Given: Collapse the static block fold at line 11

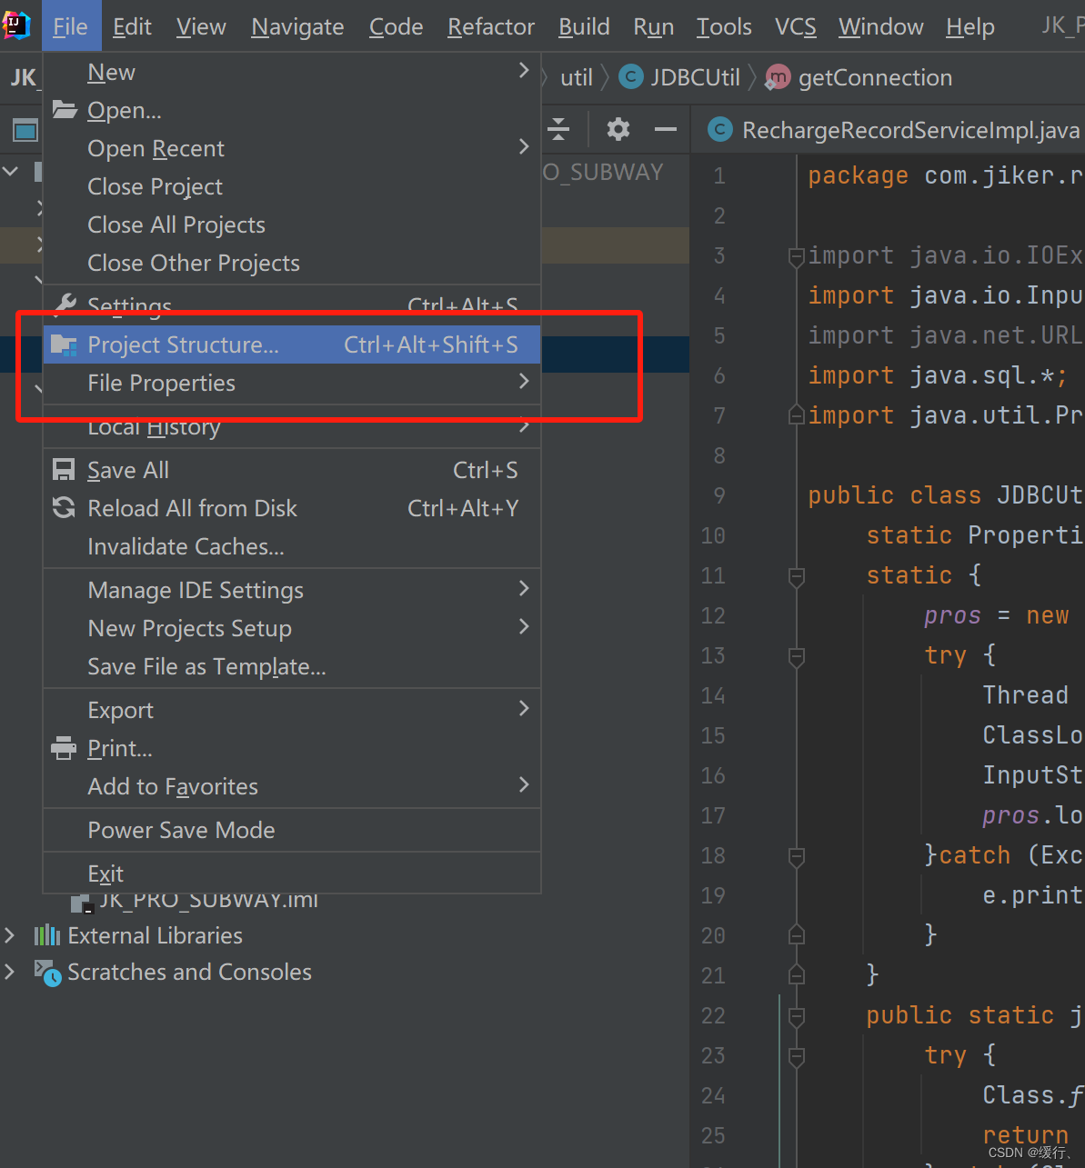Looking at the screenshot, I should 796,575.
